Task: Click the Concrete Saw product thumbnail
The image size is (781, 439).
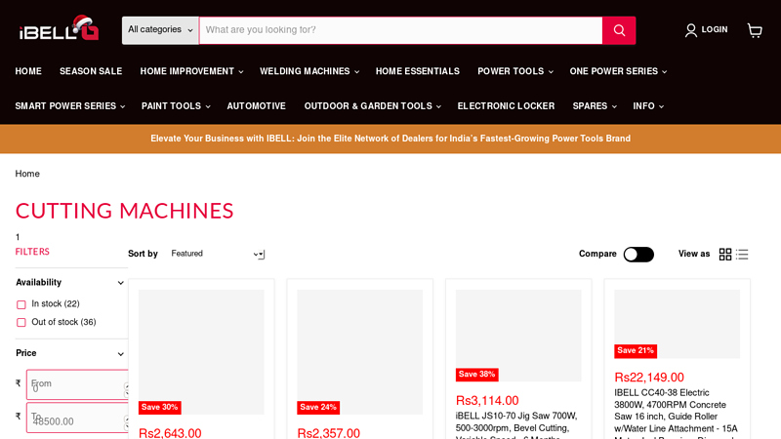Action: click(x=677, y=322)
